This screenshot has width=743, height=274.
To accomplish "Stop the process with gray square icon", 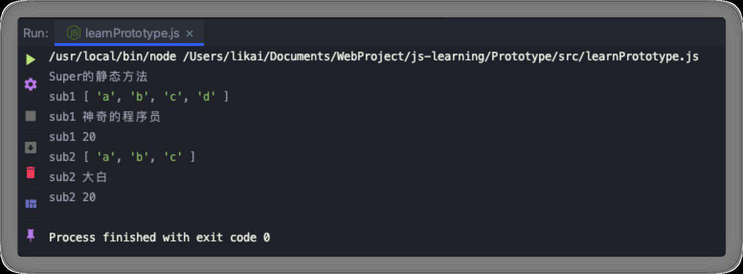I will (31, 116).
